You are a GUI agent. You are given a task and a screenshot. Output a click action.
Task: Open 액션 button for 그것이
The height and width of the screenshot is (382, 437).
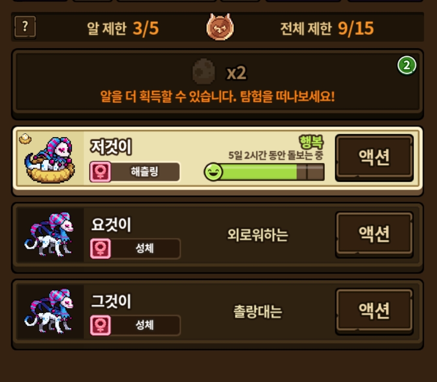[x=374, y=311]
